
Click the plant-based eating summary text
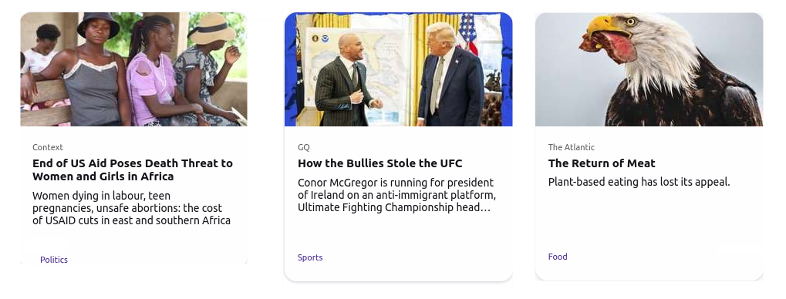click(639, 182)
